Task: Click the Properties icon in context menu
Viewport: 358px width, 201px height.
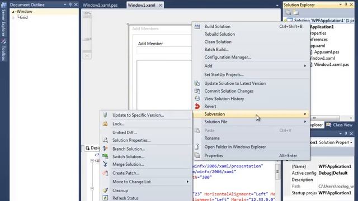Action: pyautogui.click(x=197, y=155)
